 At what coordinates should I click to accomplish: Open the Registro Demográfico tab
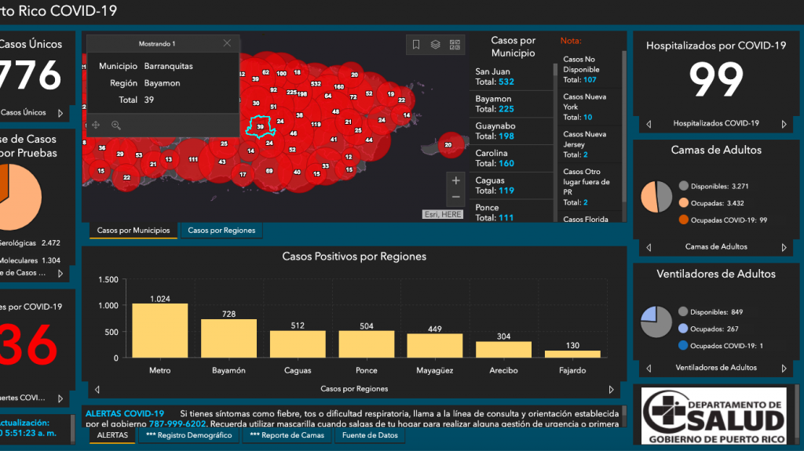point(188,435)
